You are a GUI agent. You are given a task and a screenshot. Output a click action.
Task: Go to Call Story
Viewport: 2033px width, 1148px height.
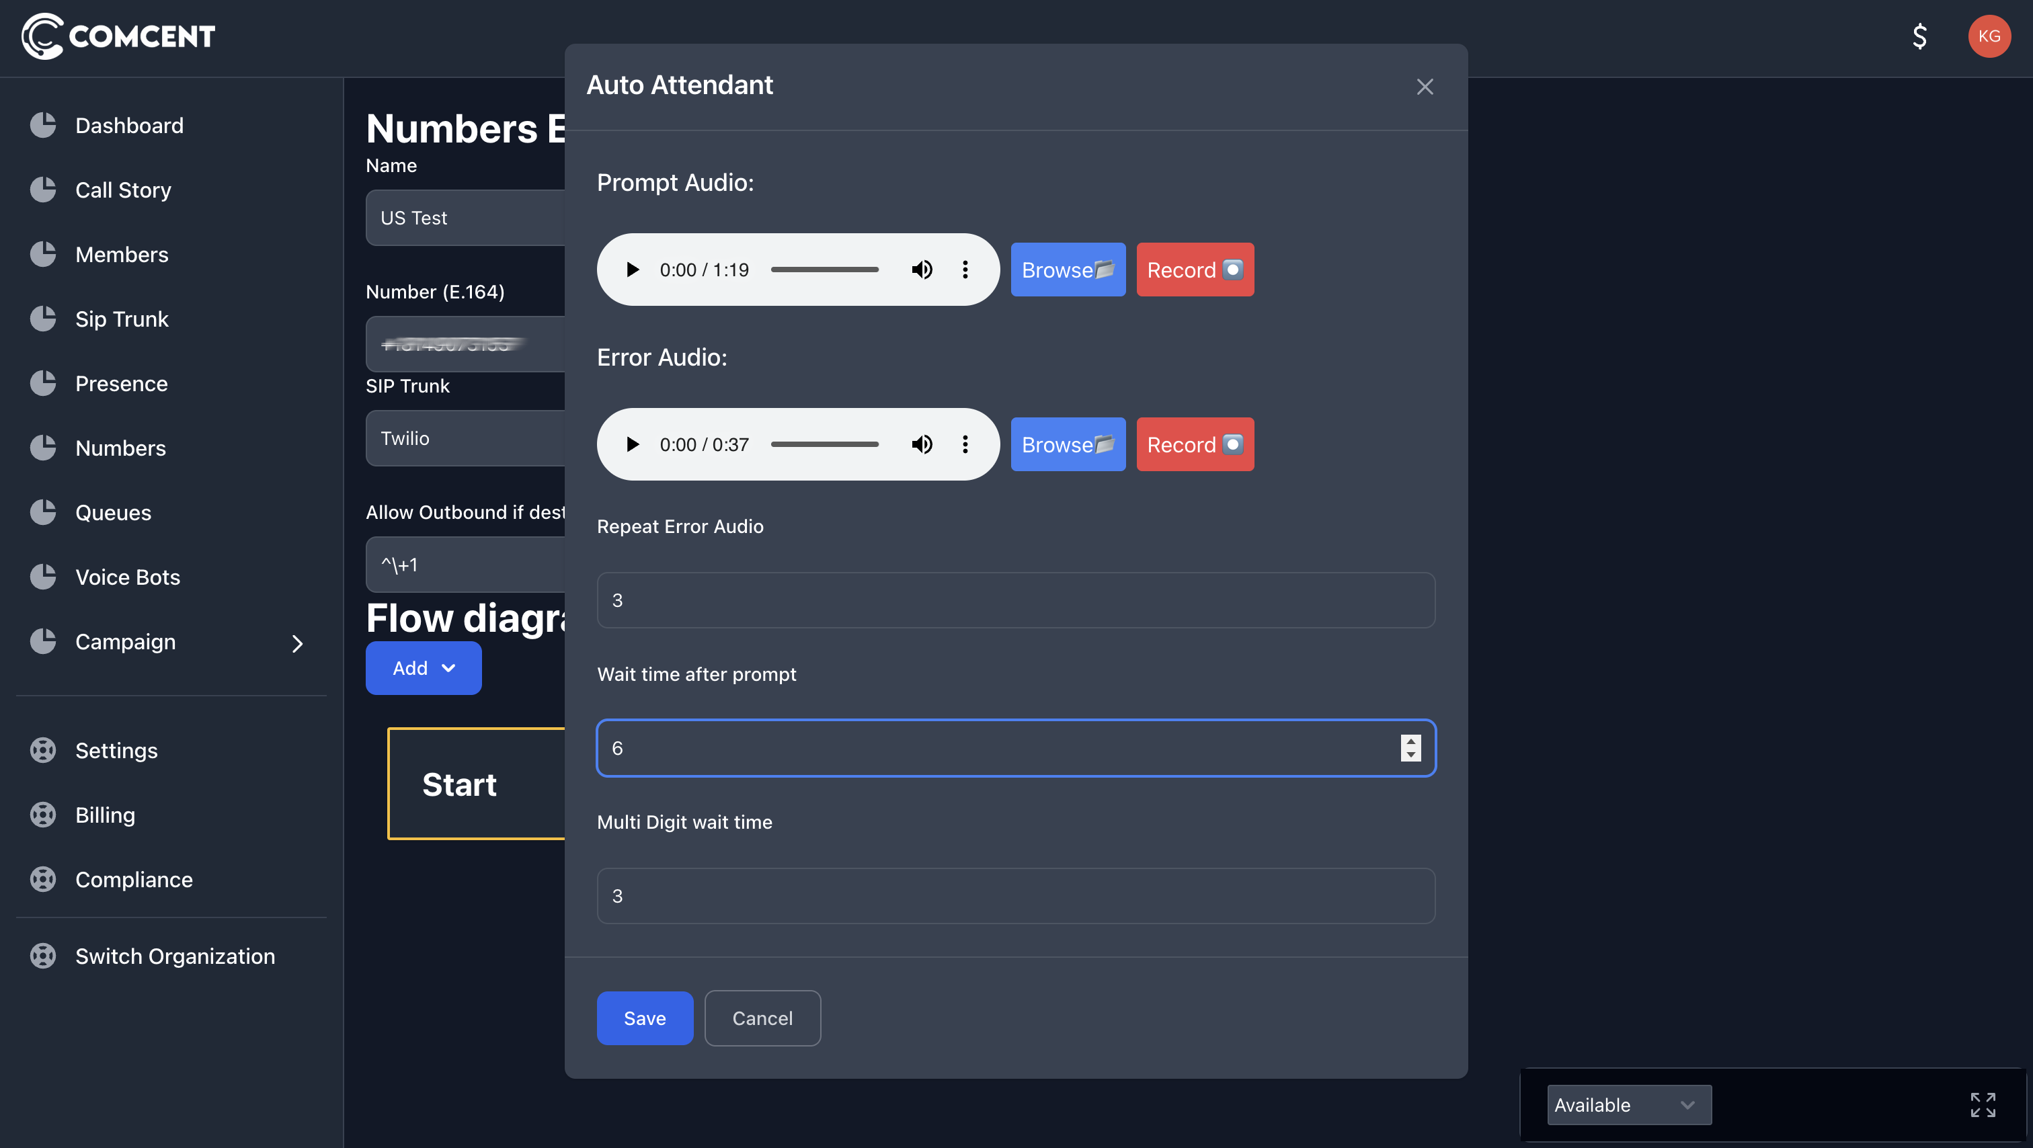click(123, 190)
